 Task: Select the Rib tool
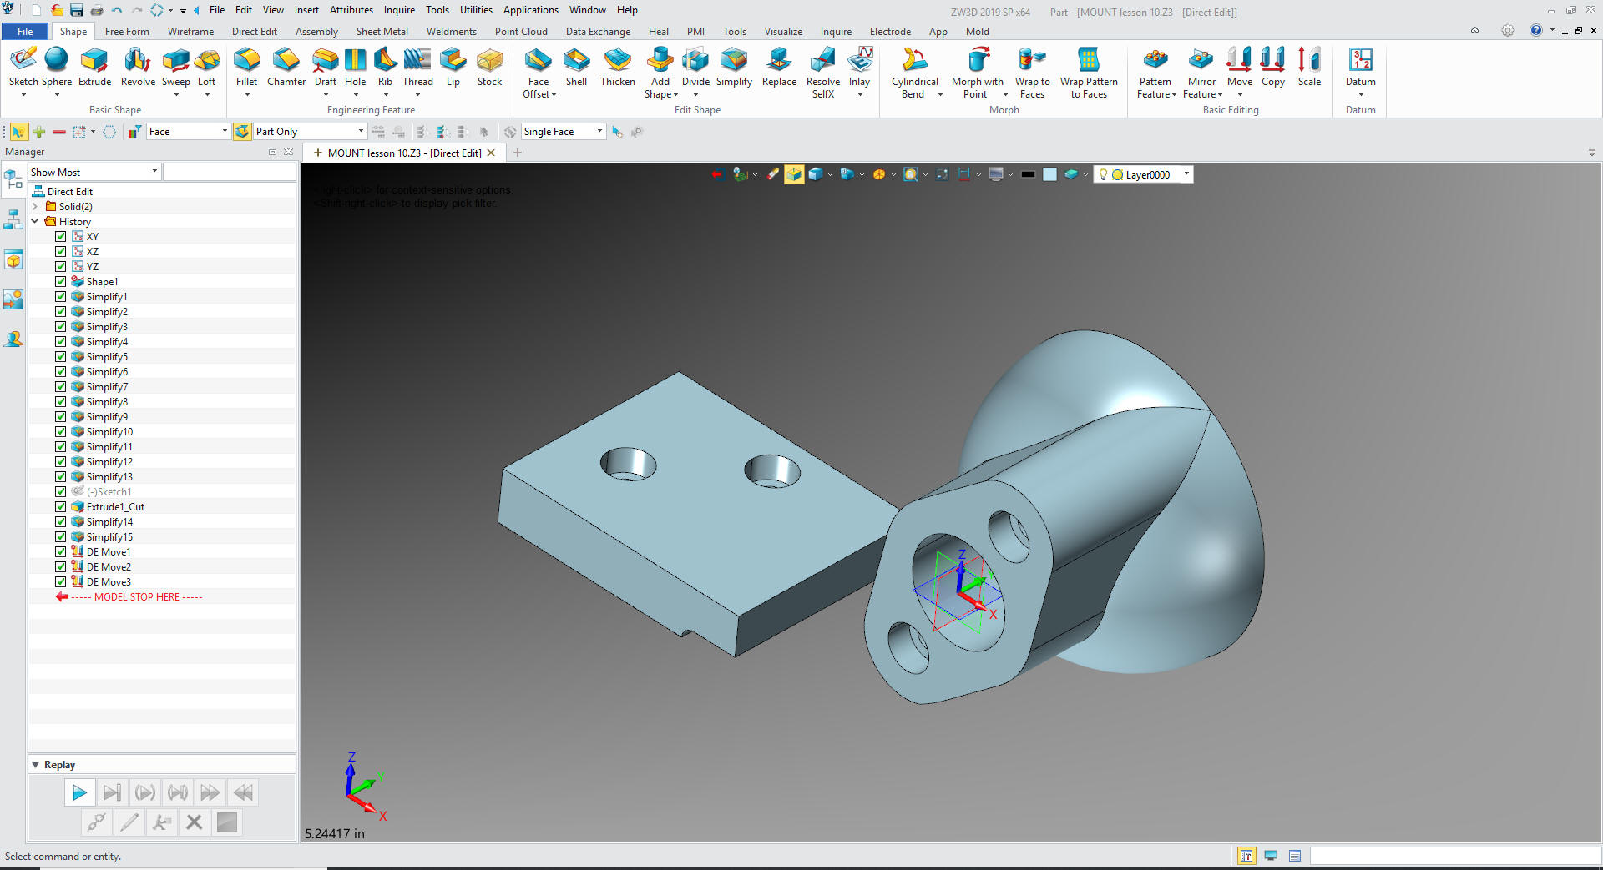[385, 67]
